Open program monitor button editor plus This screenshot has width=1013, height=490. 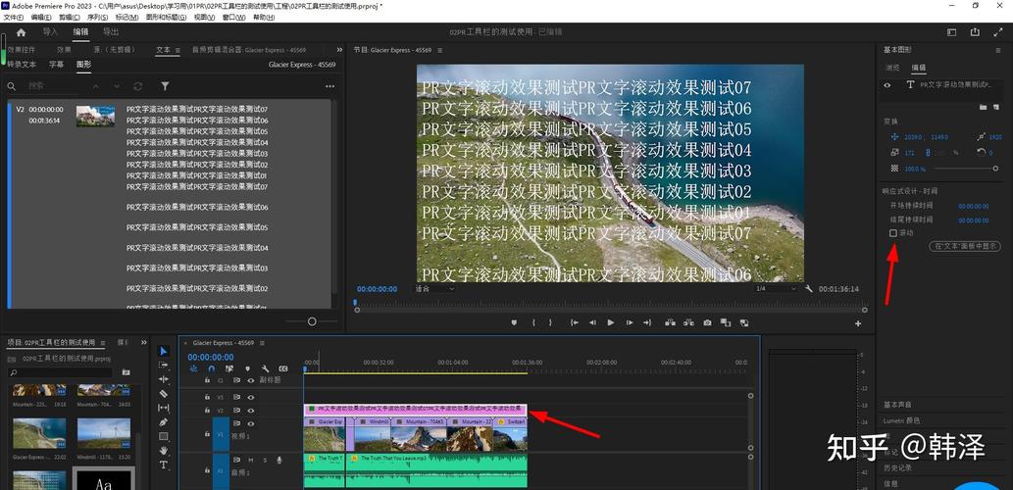coord(858,323)
